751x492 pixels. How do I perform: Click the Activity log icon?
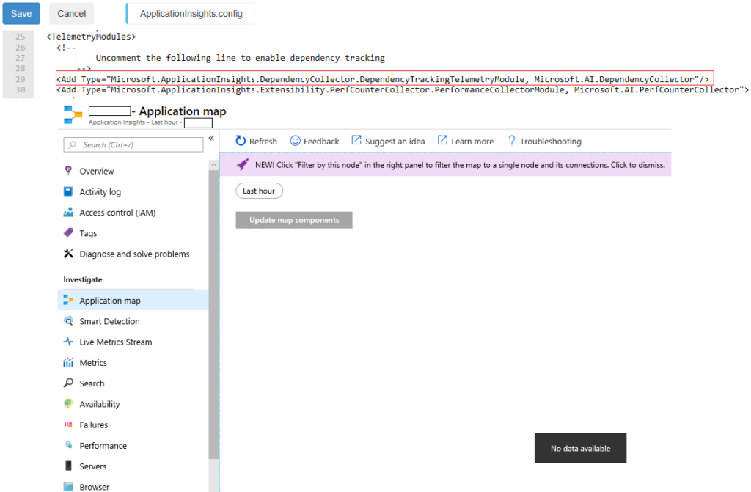68,191
